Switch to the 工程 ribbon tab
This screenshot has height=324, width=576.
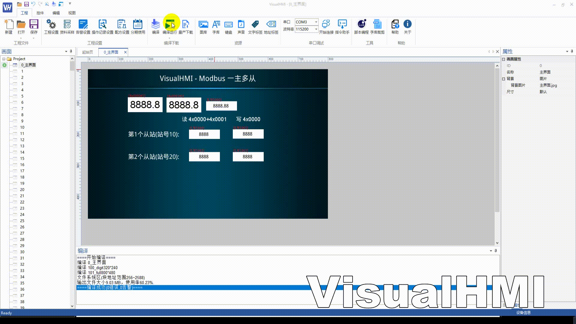coord(24,13)
